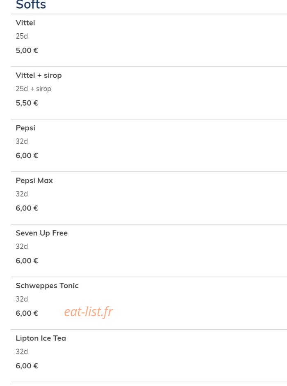
Task: Open the Vittel + sirop item
Action: pyautogui.click(x=39, y=75)
